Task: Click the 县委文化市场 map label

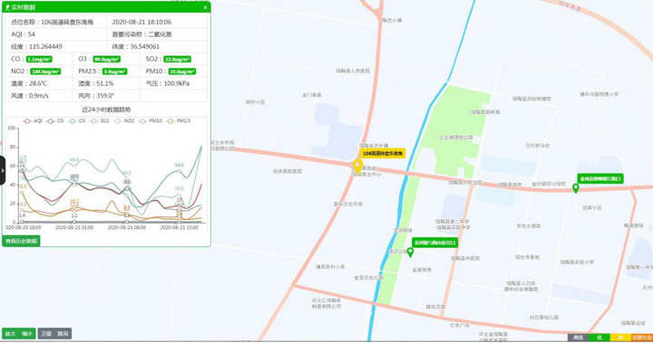Action: [x=348, y=205]
